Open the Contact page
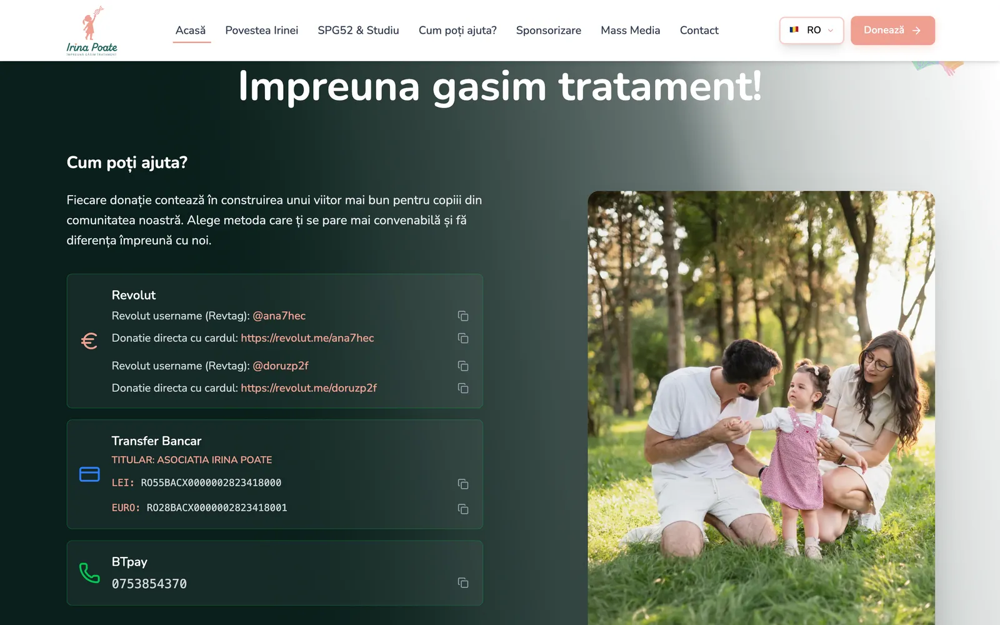Viewport: 1000px width, 625px height. tap(699, 30)
